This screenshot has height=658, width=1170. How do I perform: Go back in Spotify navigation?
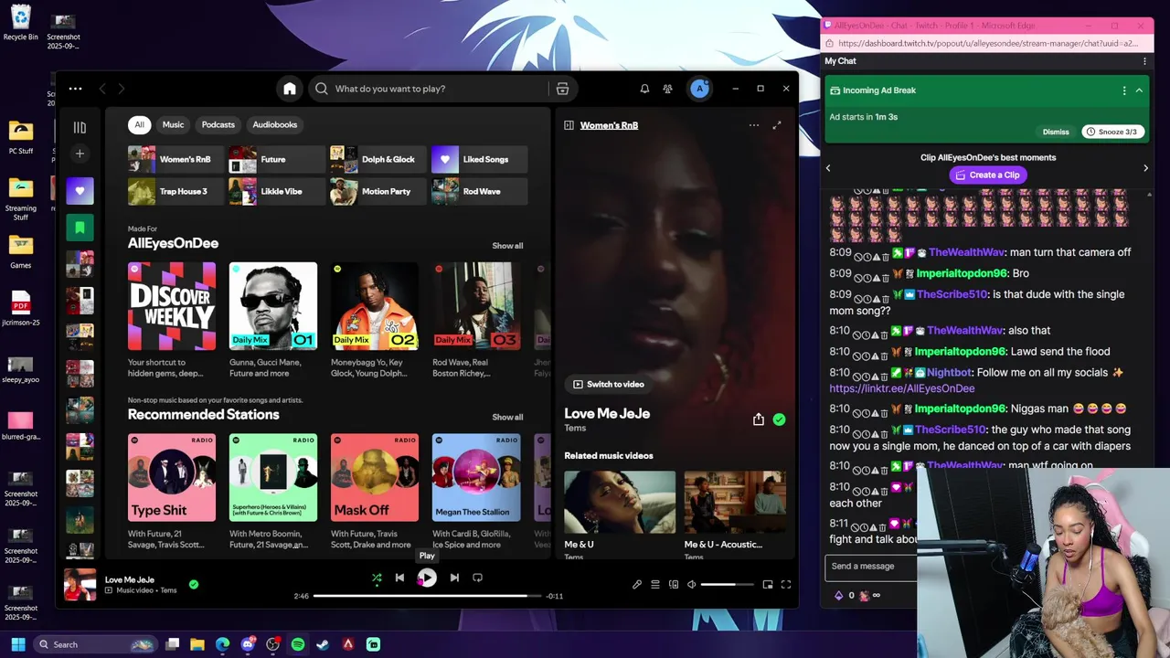pyautogui.click(x=102, y=89)
